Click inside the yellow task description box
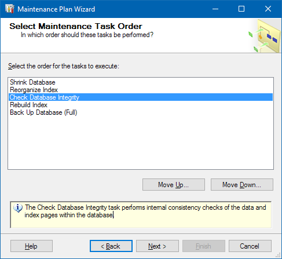The image size is (282, 259). click(x=141, y=214)
